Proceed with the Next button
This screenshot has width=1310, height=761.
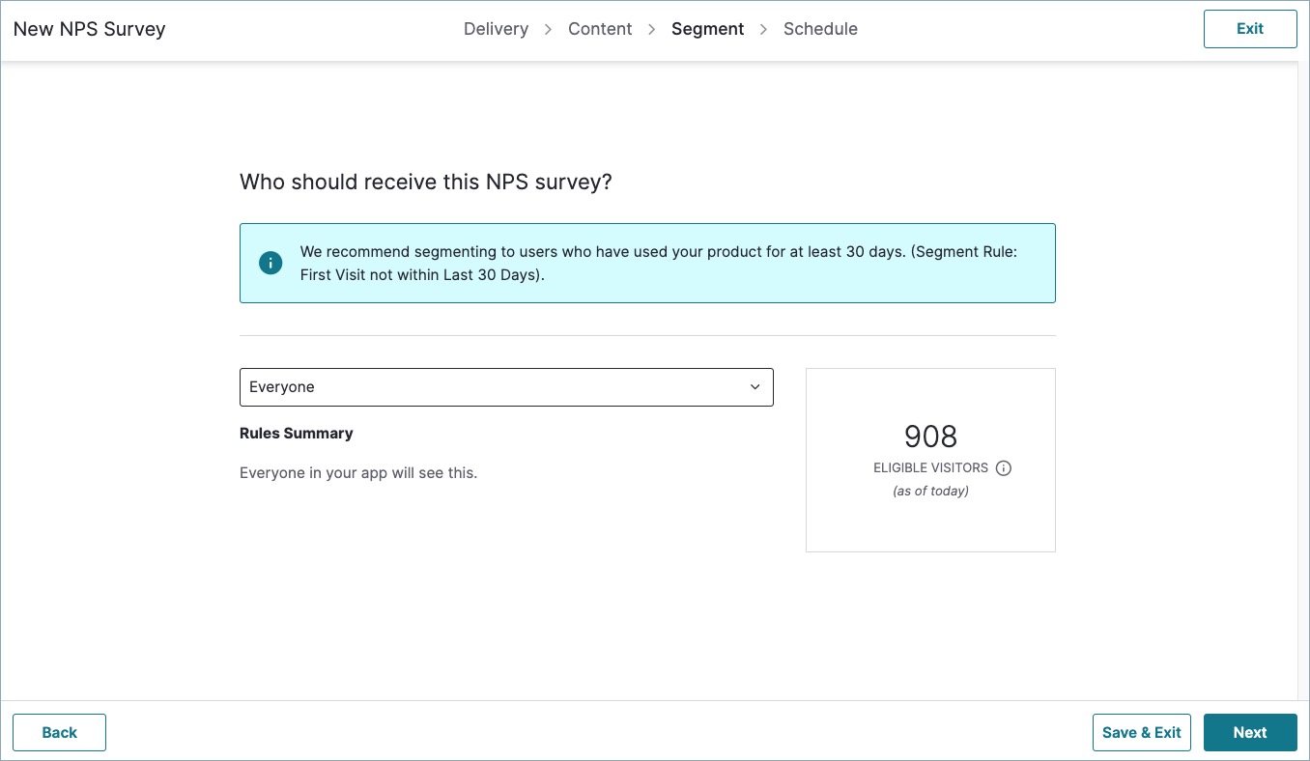tap(1250, 732)
